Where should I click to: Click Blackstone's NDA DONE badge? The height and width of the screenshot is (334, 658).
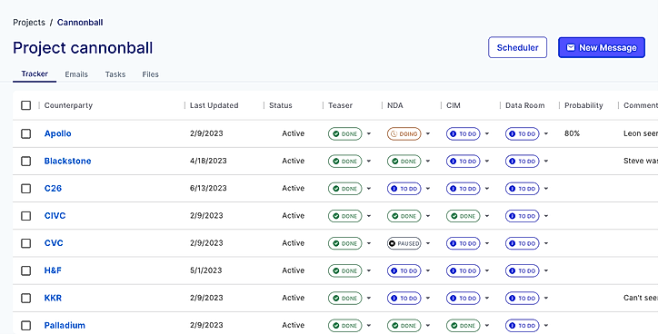tap(404, 161)
